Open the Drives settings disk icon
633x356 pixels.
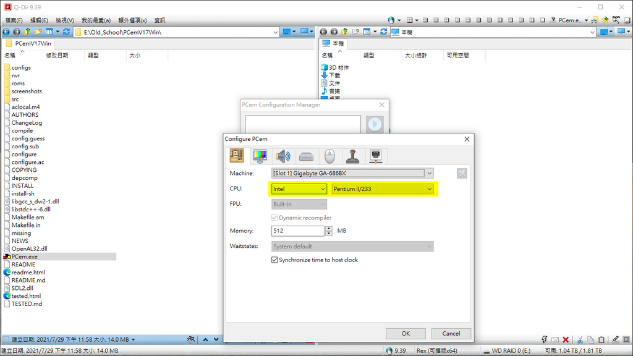coord(307,156)
